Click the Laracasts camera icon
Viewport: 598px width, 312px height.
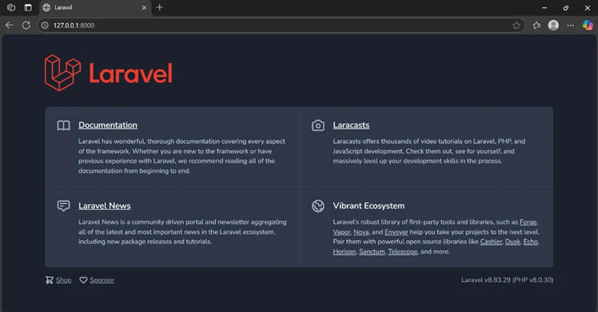318,125
